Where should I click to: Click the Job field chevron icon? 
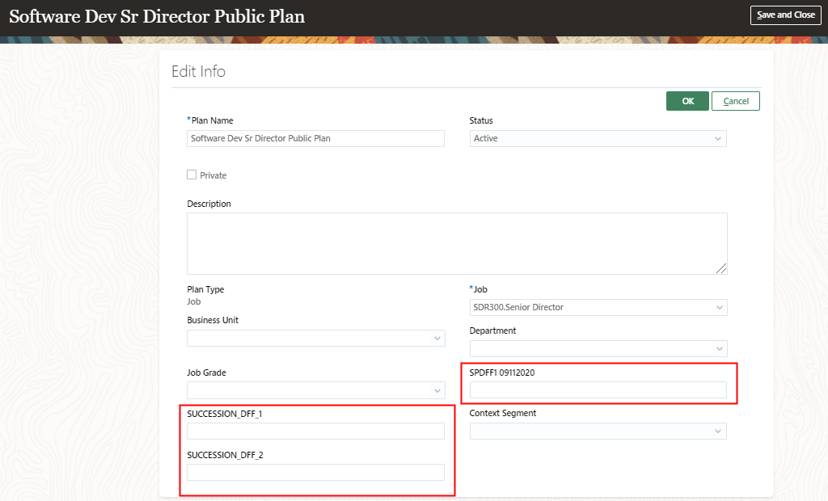pyautogui.click(x=718, y=307)
